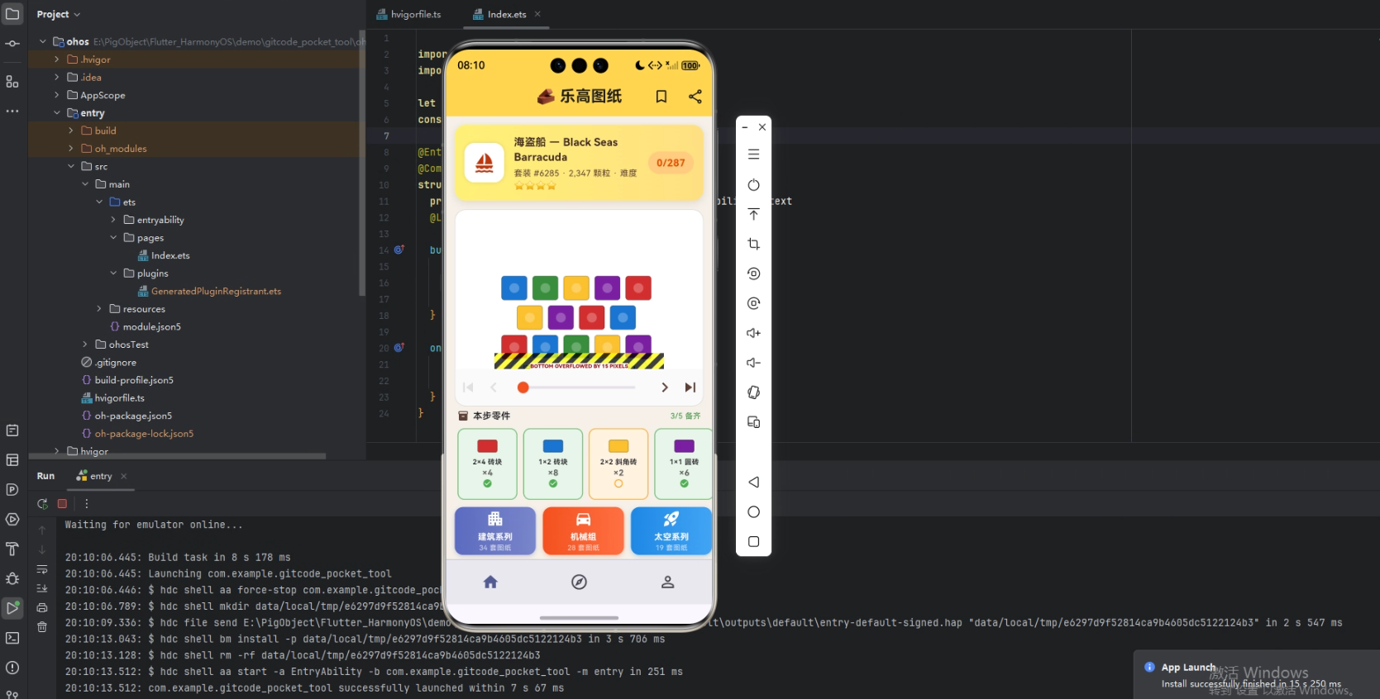Tap the profile icon in the app bottom navigation
This screenshot has height=699, width=1380.
click(x=668, y=582)
